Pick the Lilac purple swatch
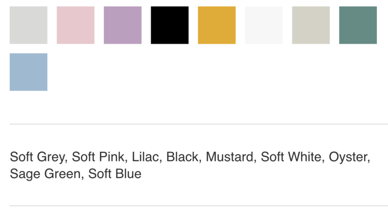This screenshot has width=388, height=208. [123, 25]
